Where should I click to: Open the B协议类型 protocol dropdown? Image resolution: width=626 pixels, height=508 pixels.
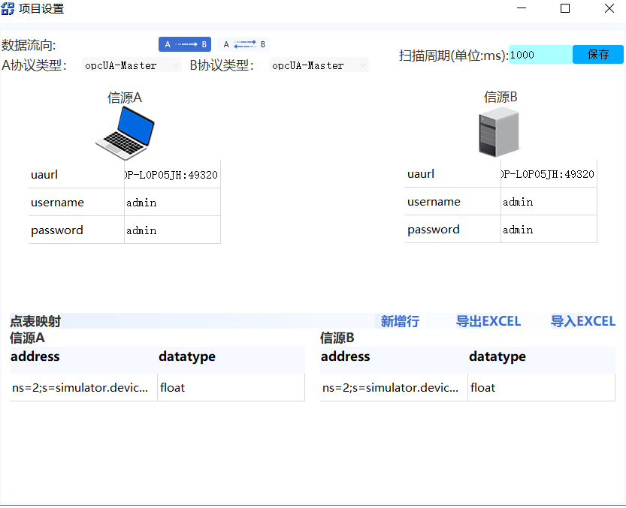[x=319, y=65]
